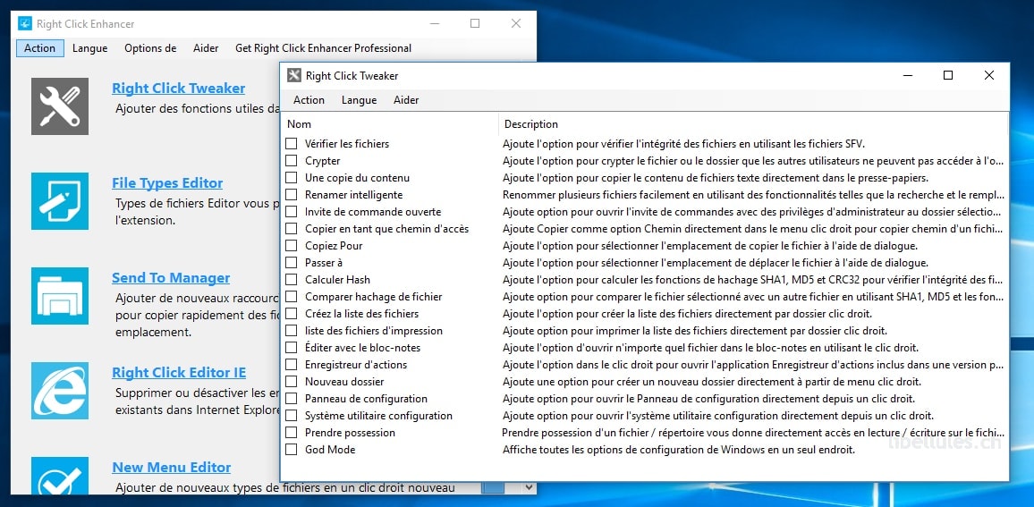Sort list by the Description column header
1034x507 pixels.
(x=754, y=124)
